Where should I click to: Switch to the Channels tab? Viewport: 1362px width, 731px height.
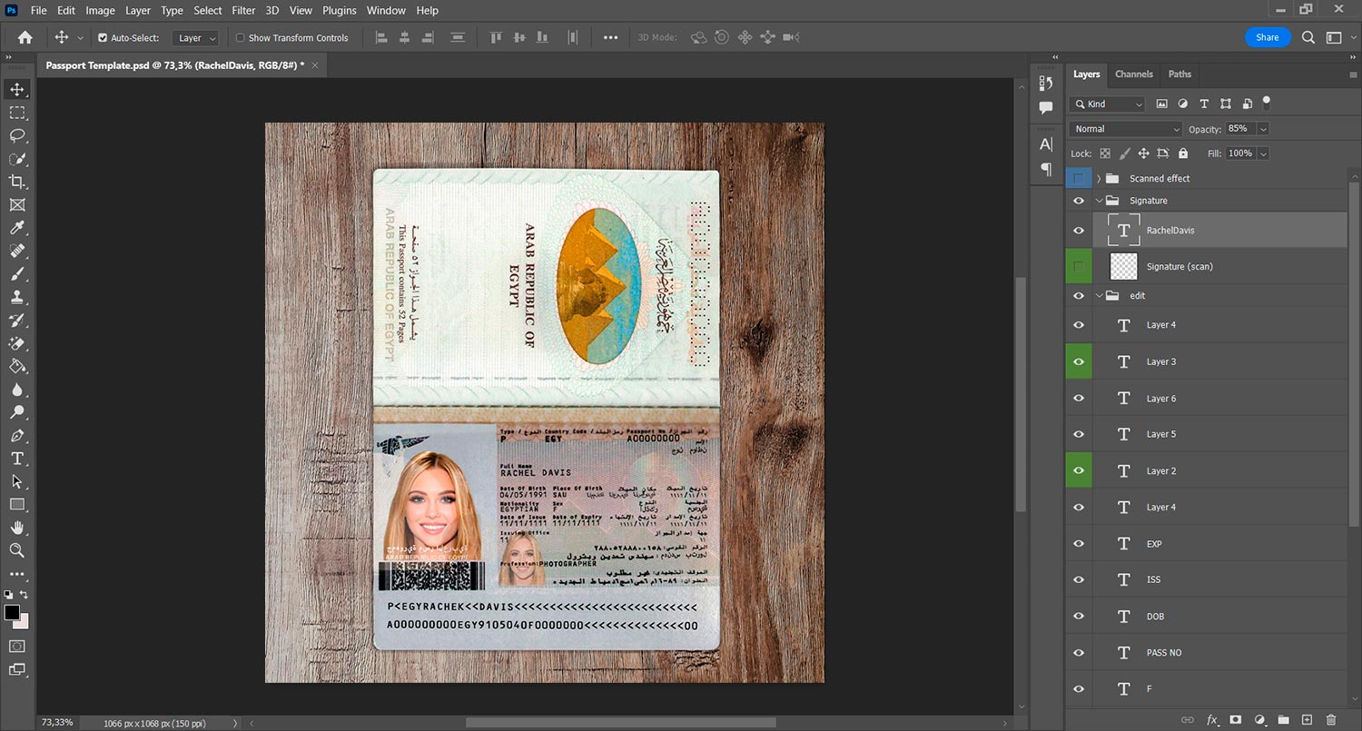coord(1133,74)
